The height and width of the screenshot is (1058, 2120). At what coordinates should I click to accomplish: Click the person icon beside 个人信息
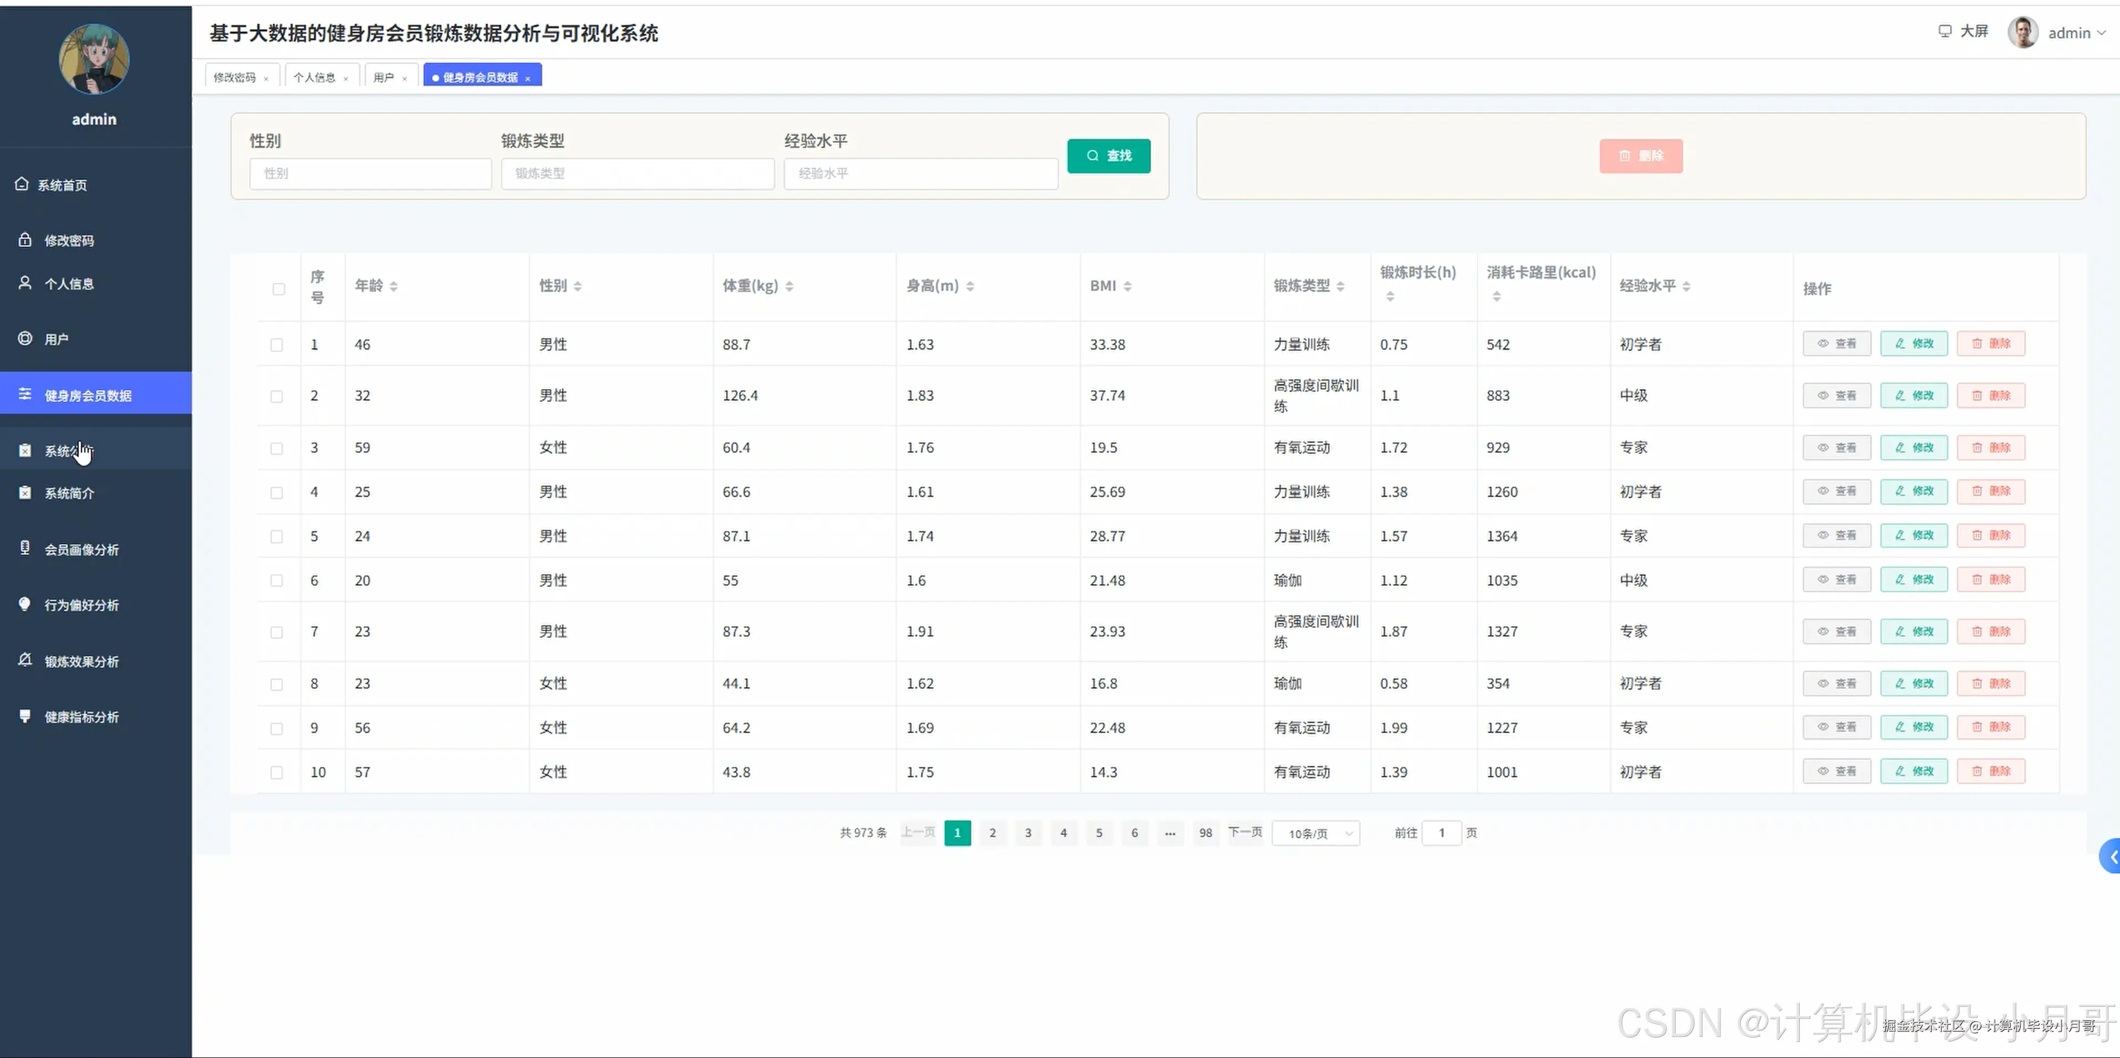pos(25,283)
